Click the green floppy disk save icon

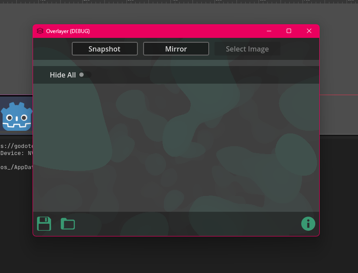click(x=44, y=224)
